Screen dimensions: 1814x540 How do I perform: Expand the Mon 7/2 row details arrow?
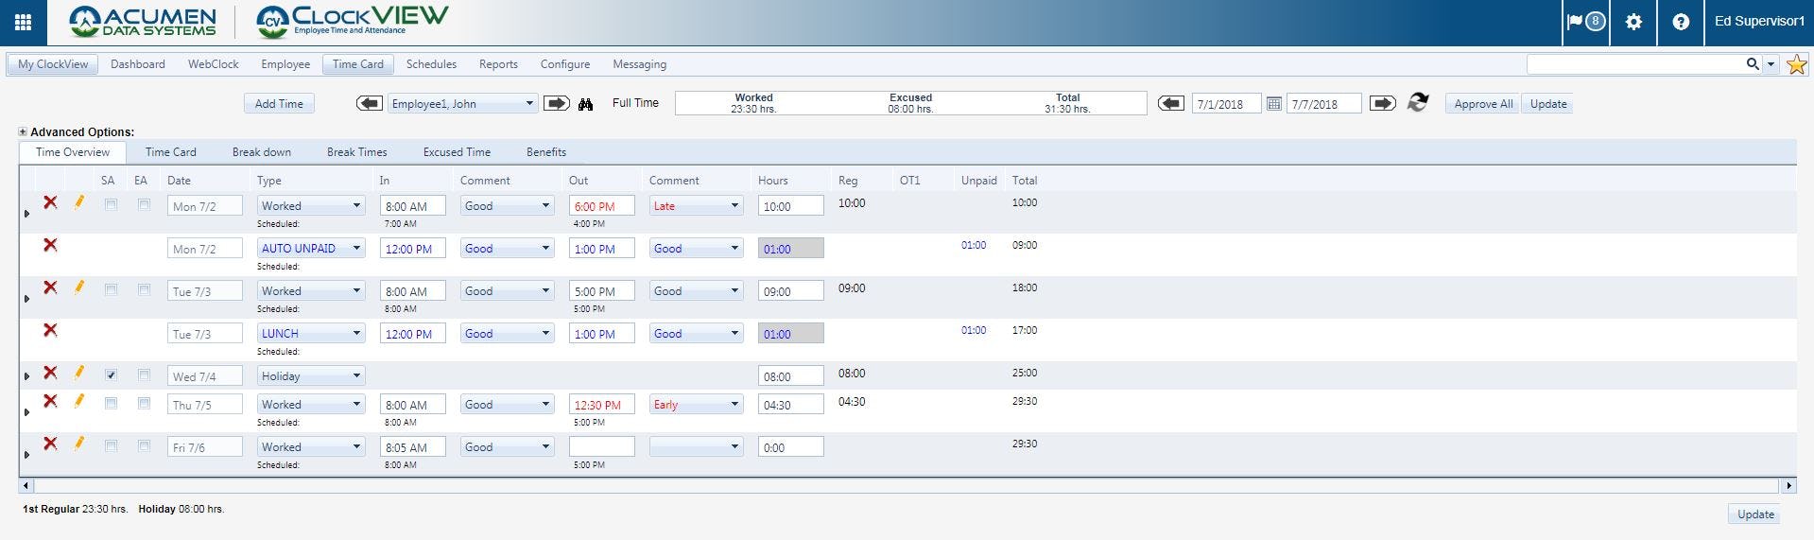pyautogui.click(x=26, y=215)
